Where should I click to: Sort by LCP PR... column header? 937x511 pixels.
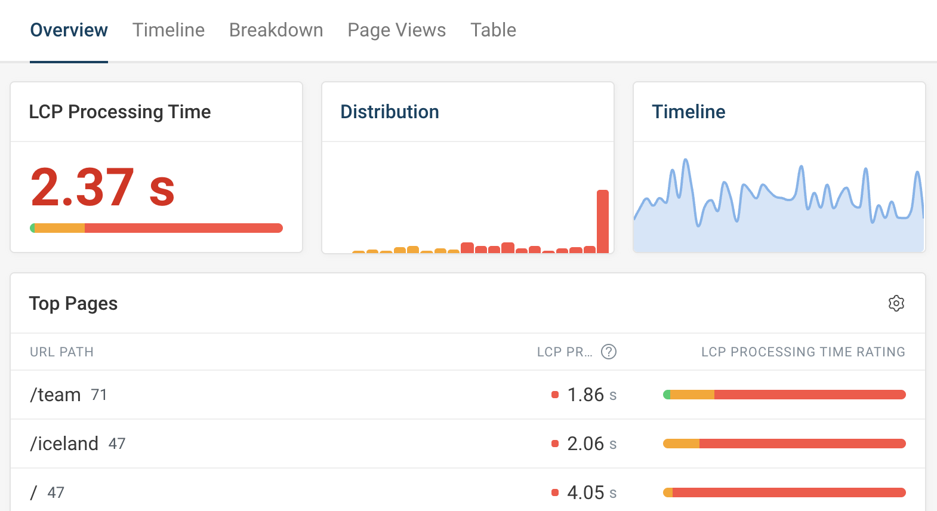point(565,352)
